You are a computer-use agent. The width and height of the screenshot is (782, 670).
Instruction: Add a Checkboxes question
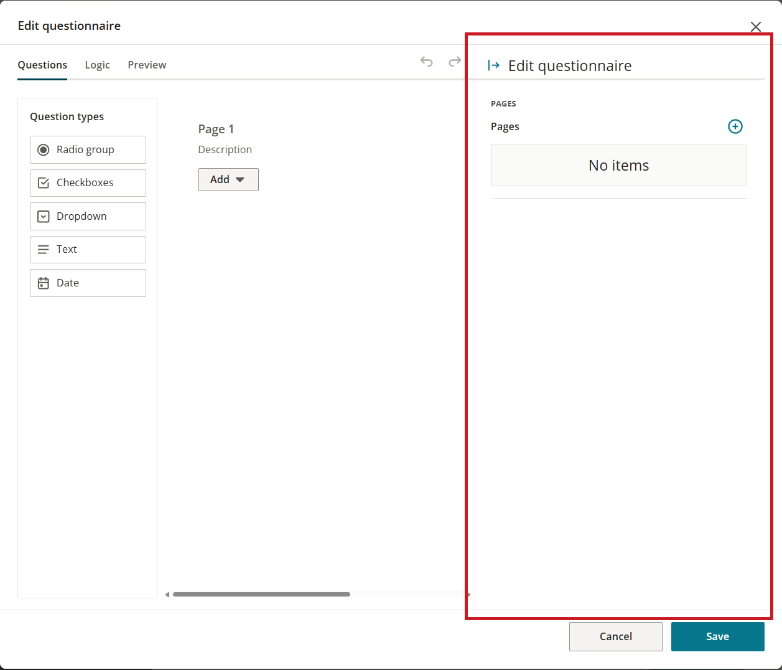[88, 183]
